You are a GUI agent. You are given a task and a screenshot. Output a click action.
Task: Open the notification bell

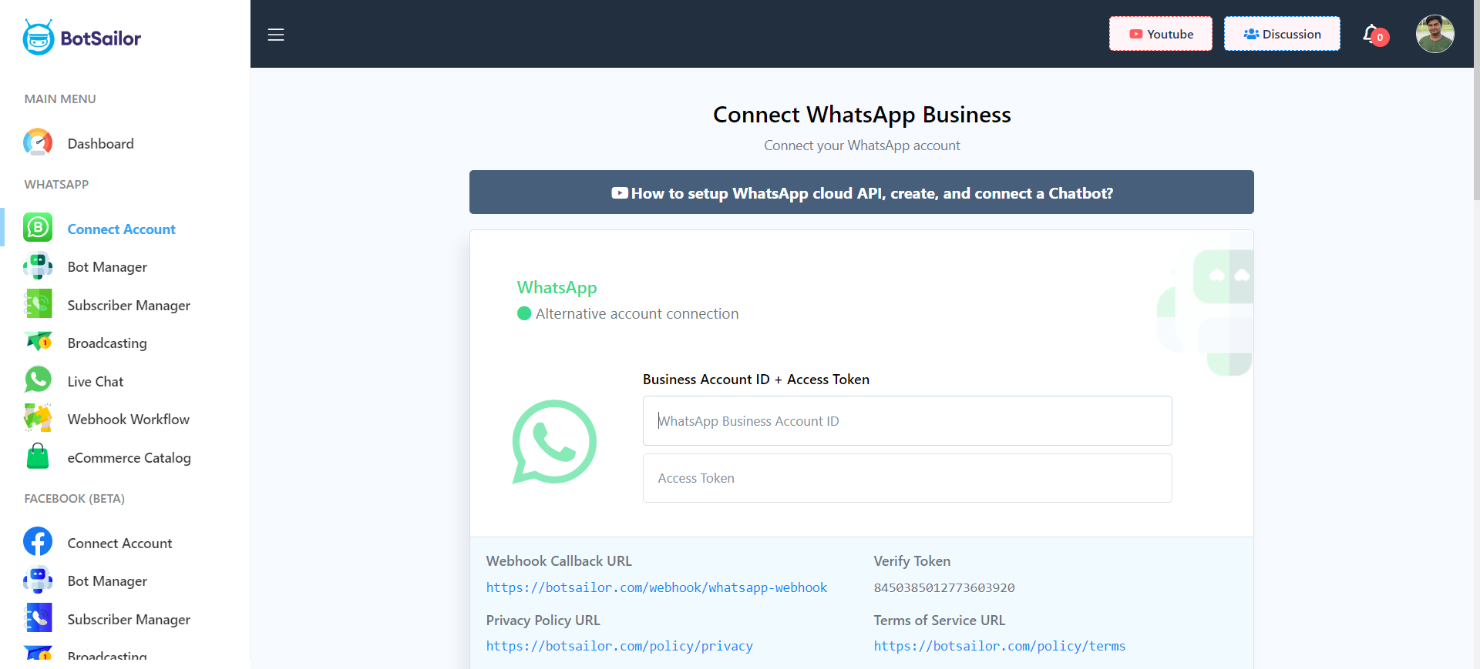[1371, 34]
